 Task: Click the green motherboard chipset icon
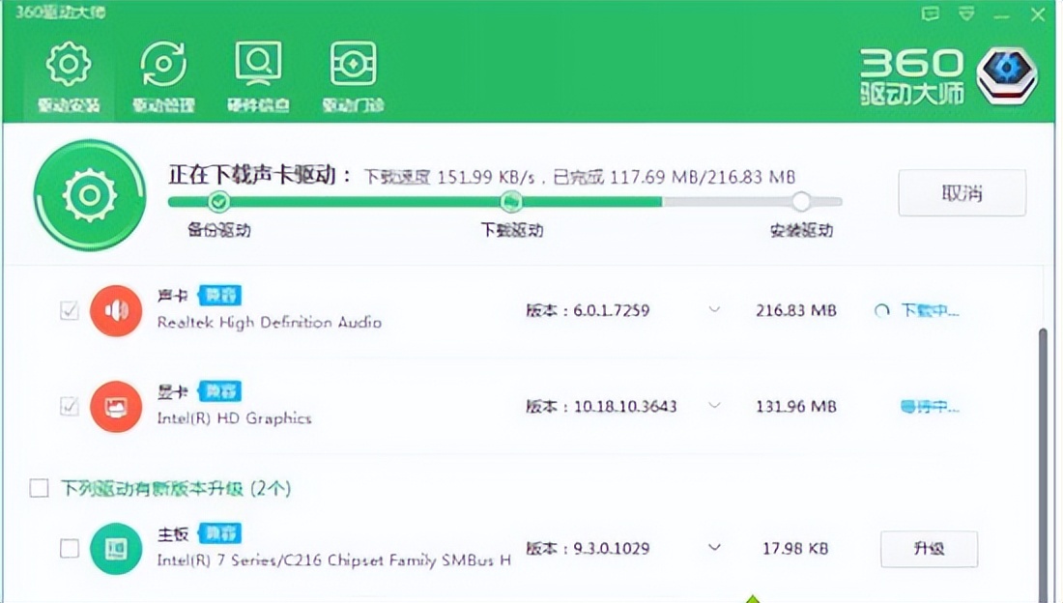116,548
